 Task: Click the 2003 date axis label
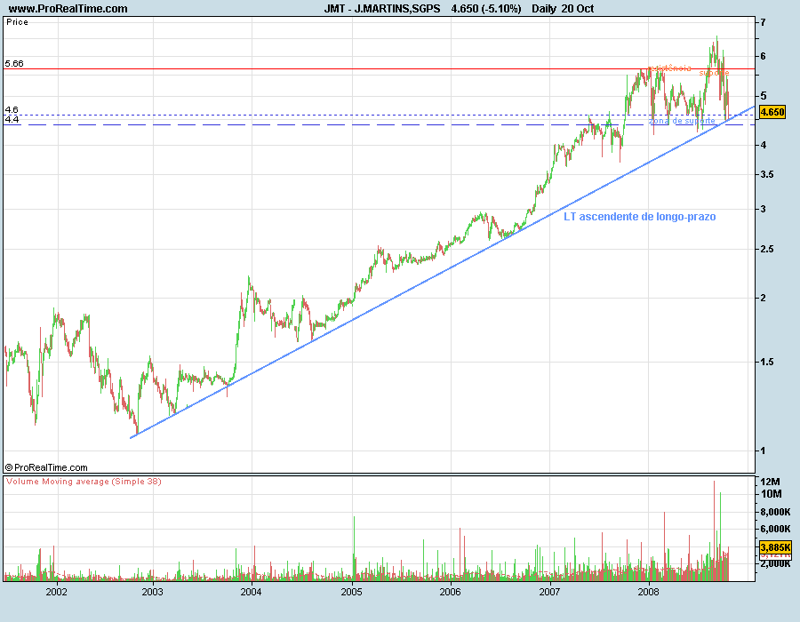coord(153,592)
